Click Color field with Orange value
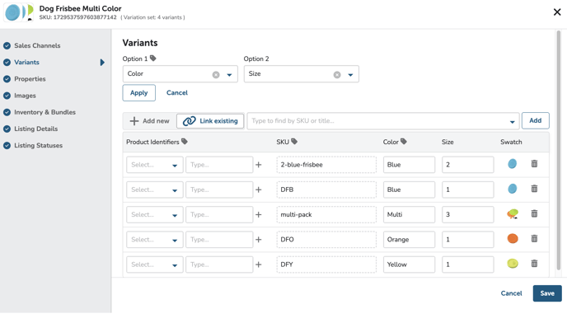 [409, 240]
